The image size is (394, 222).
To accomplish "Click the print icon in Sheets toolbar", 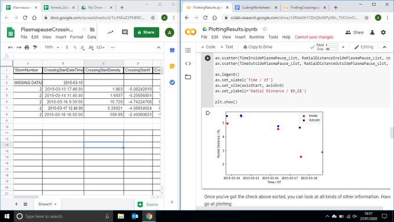I will click(x=27, y=47).
